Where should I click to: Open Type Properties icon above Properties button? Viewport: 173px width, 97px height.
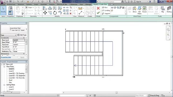(x=10, y=8)
